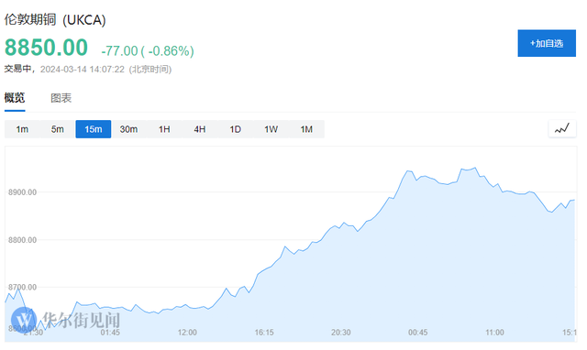Click the 伦敦期铜 (UKCA) title
Image resolution: width=587 pixels, height=350 pixels.
[x=55, y=19]
